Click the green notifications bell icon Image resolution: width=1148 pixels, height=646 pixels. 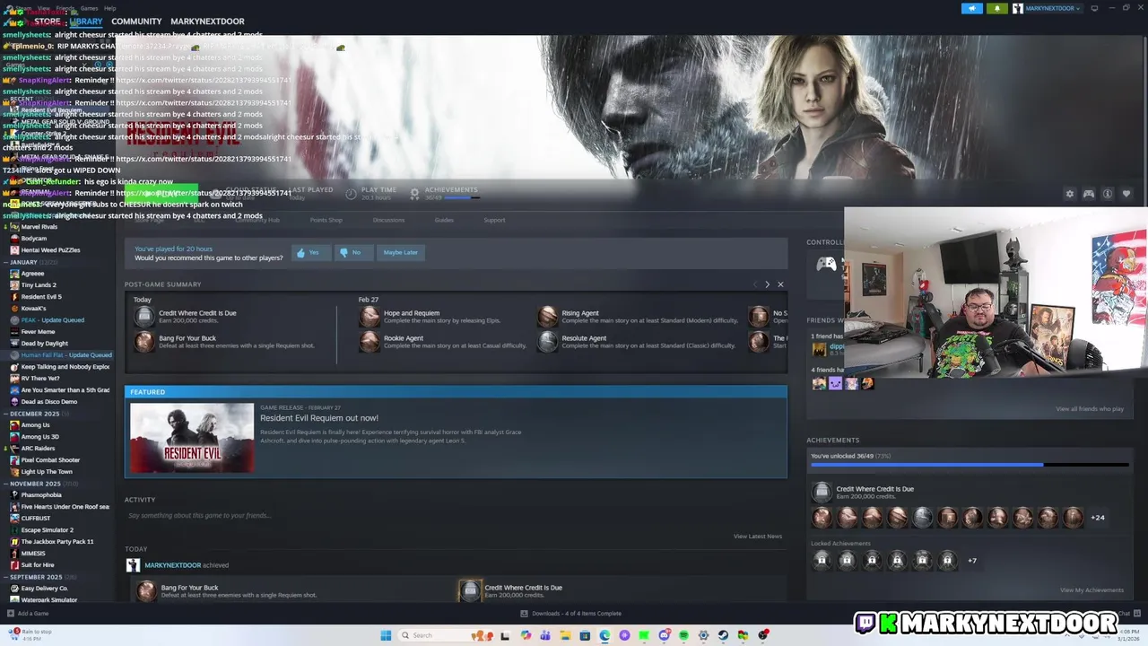[997, 8]
